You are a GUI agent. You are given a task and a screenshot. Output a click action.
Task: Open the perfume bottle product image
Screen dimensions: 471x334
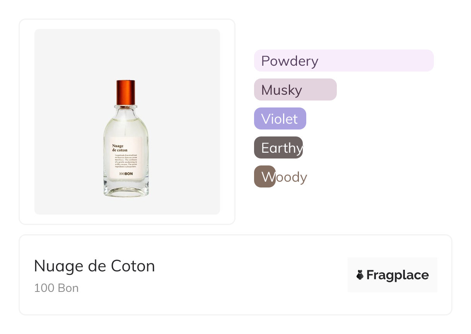pyautogui.click(x=126, y=138)
